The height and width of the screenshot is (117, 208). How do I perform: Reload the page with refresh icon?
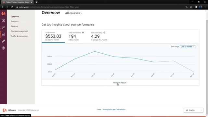[12, 7]
